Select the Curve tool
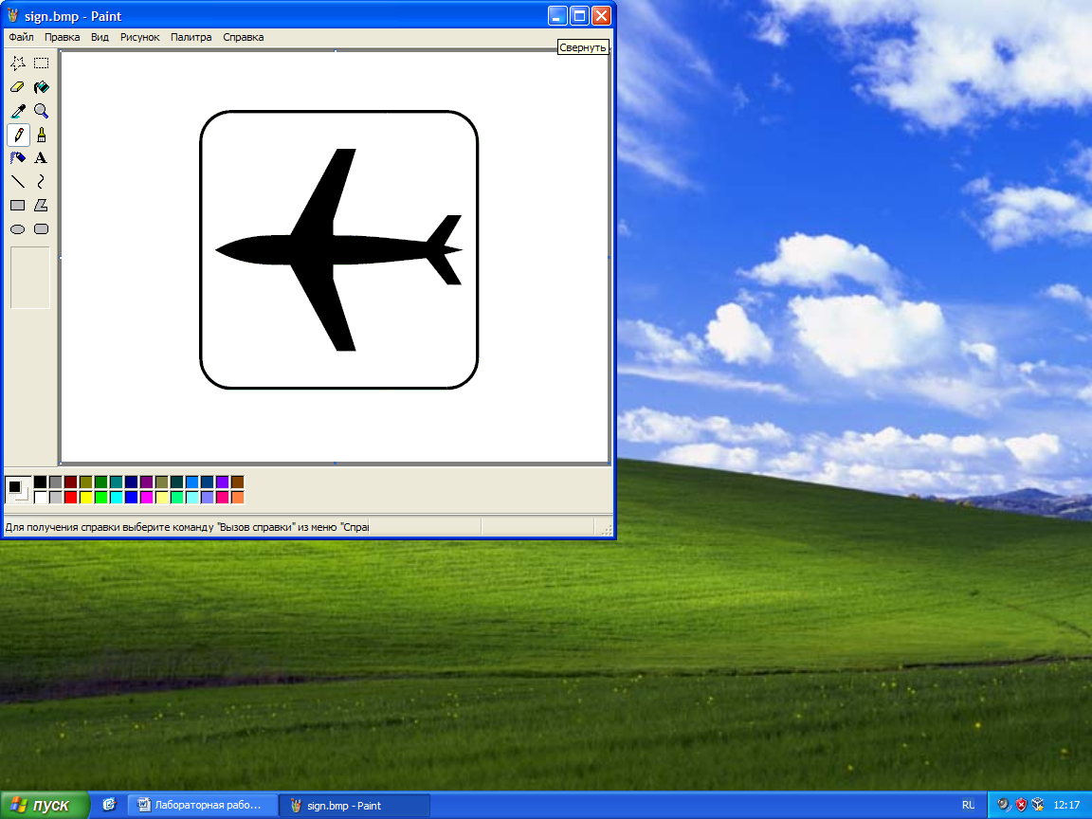The width and height of the screenshot is (1092, 819). (42, 182)
